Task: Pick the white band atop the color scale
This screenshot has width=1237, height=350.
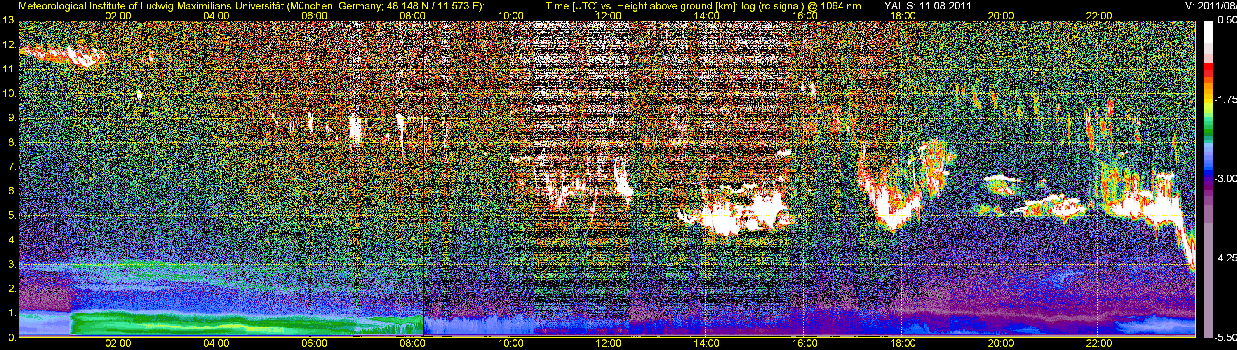Action: tap(1208, 32)
